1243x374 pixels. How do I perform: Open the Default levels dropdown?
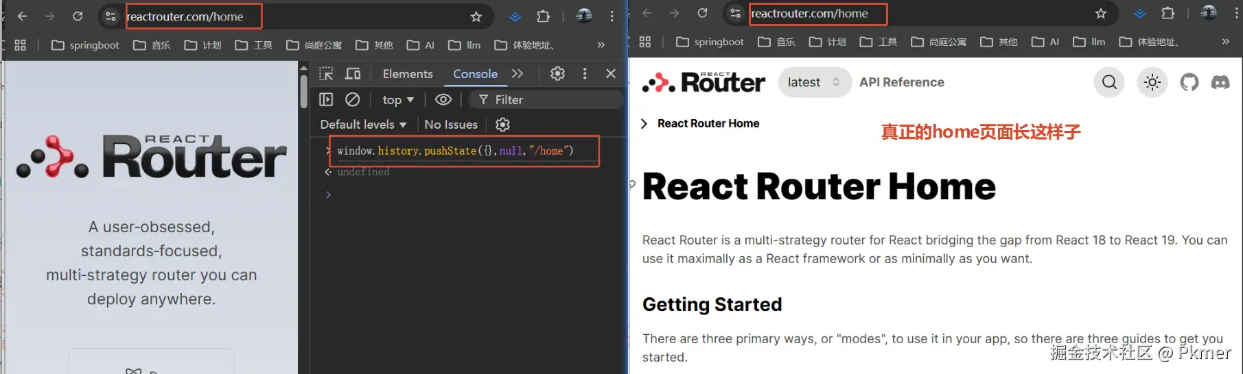[363, 125]
